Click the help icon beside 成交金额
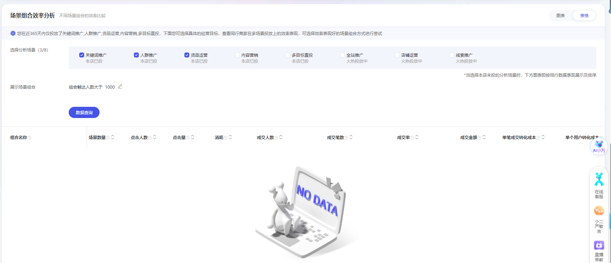The height and width of the screenshot is (263, 611). (479, 138)
